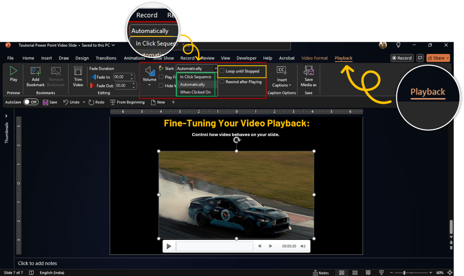Image resolution: width=464 pixels, height=276 pixels.
Task: Open the Transitions ribbon tab
Action: (106, 58)
